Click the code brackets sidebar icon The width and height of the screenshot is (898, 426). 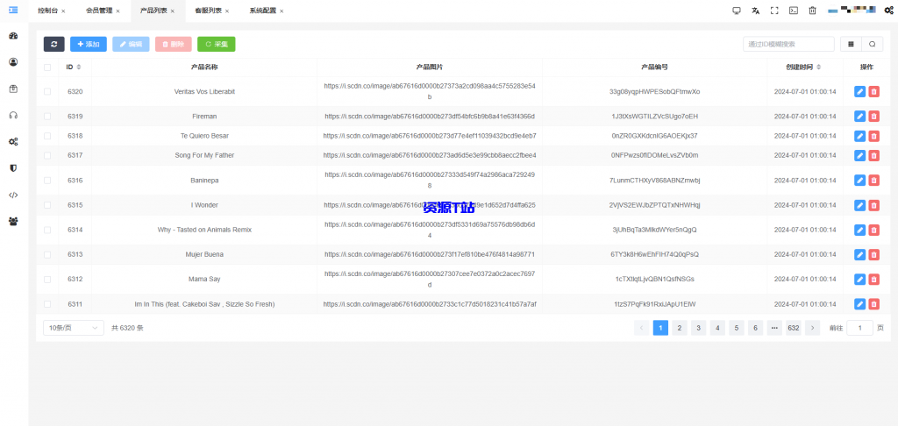pos(13,195)
